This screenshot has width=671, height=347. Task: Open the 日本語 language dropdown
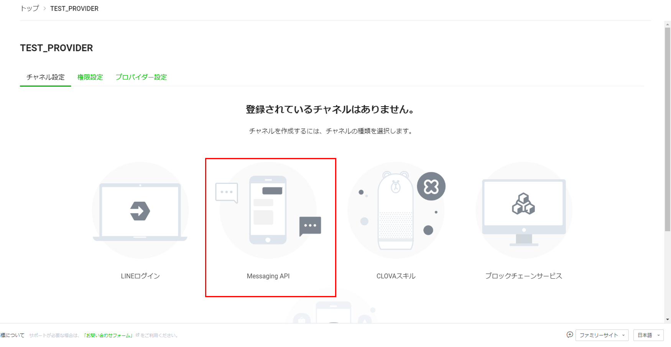[648, 335]
